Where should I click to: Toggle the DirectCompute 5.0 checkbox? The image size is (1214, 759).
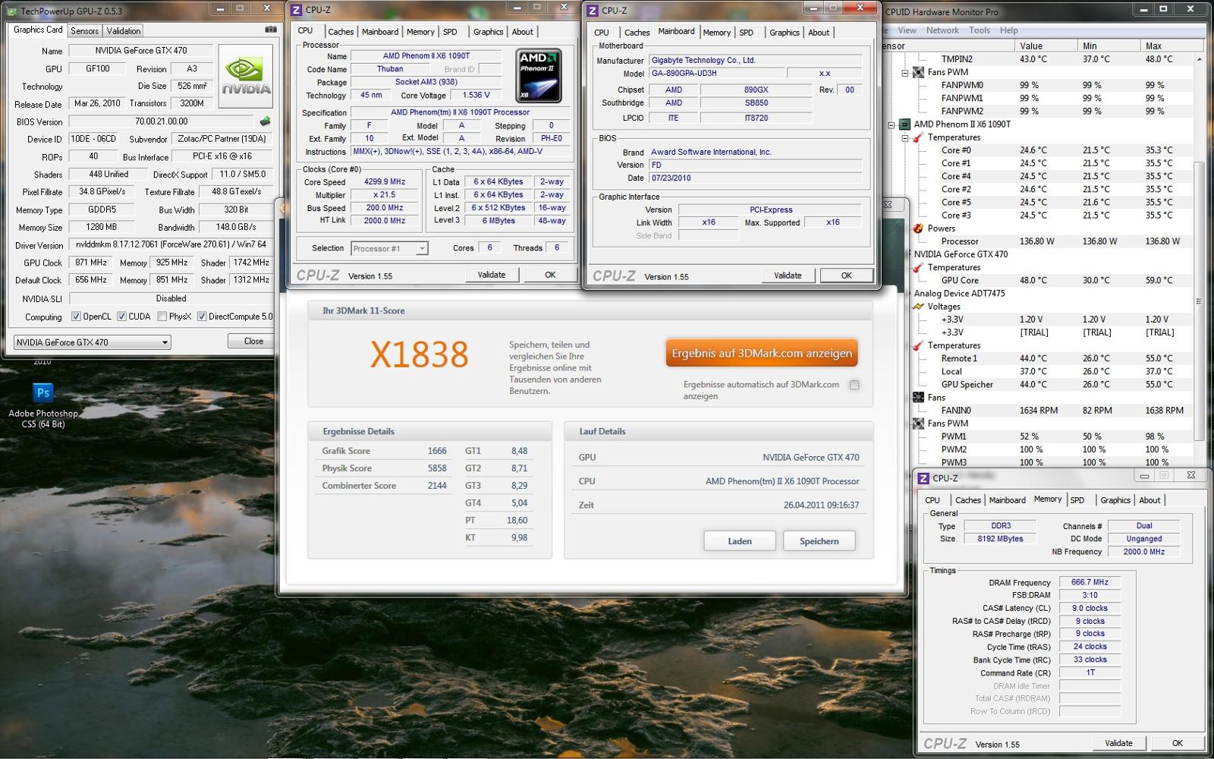click(x=202, y=317)
